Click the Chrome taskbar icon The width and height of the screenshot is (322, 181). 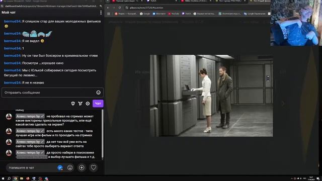[15, 178]
